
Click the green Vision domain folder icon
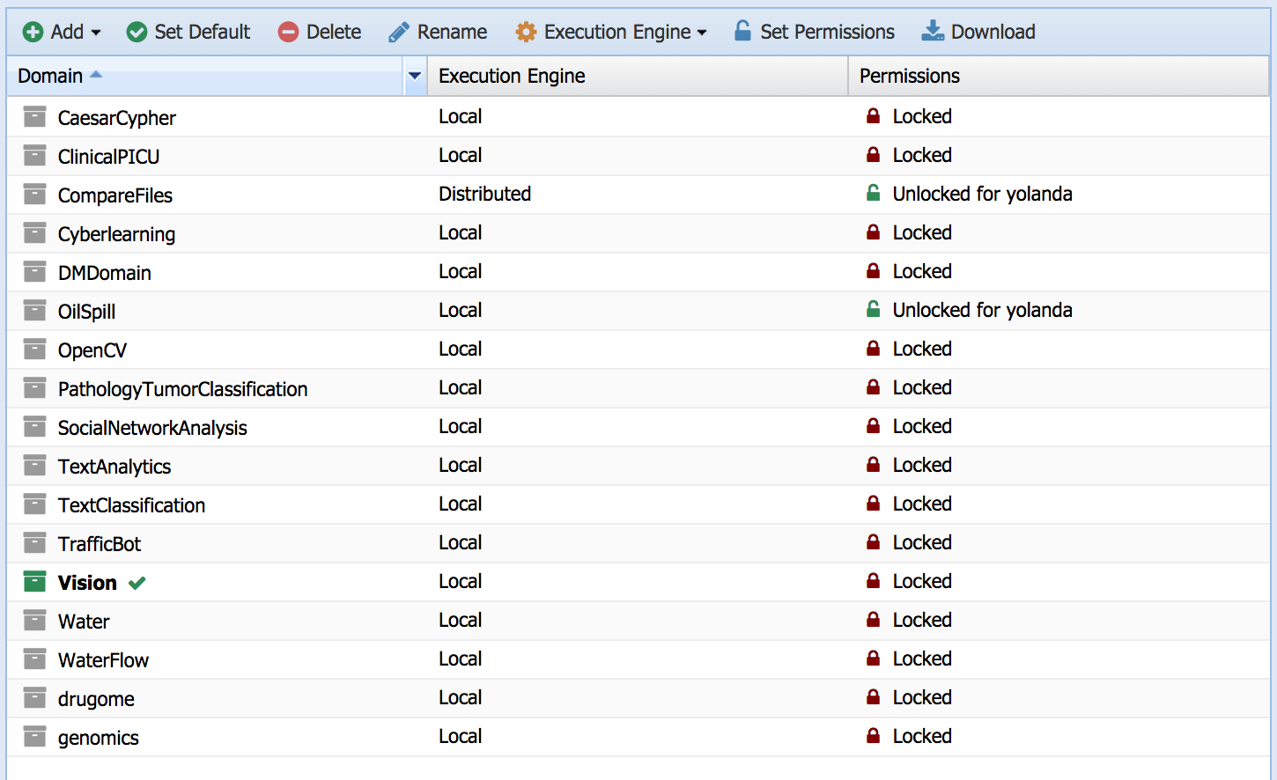click(x=34, y=582)
